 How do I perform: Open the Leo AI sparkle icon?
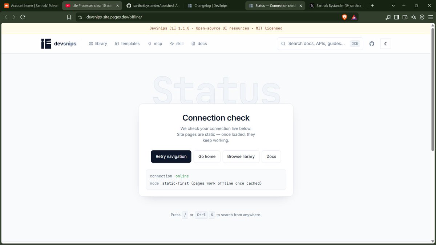click(413, 17)
